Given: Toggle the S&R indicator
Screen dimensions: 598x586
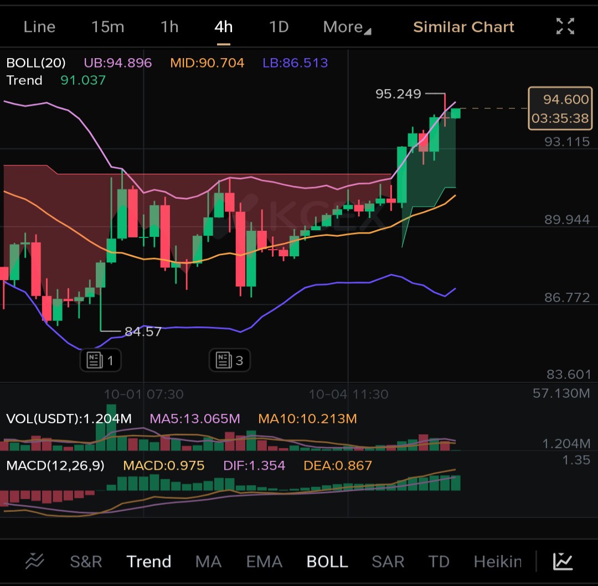Looking at the screenshot, I should [x=86, y=562].
